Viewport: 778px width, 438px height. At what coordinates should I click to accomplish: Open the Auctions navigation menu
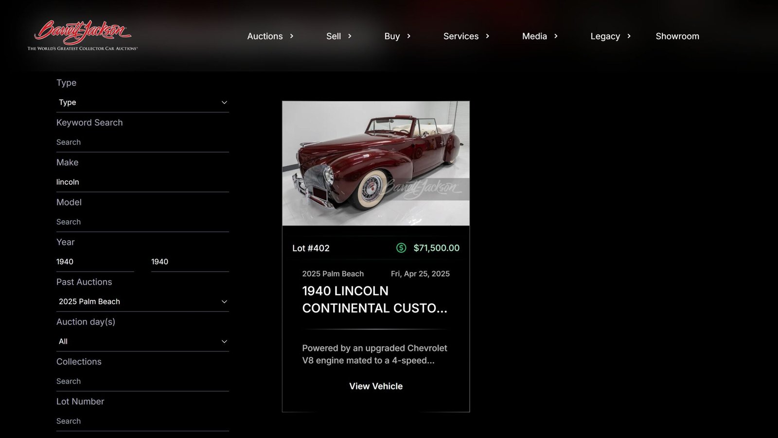pos(265,36)
